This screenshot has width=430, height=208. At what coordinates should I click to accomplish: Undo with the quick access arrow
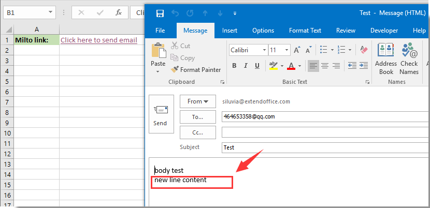coord(175,13)
